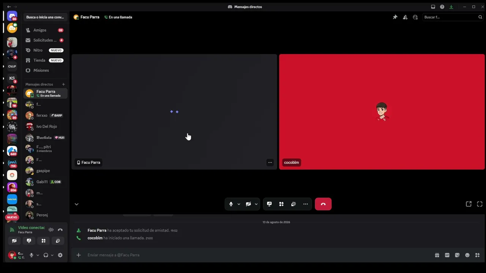Open output device menu beside headphones

pyautogui.click(x=52, y=255)
